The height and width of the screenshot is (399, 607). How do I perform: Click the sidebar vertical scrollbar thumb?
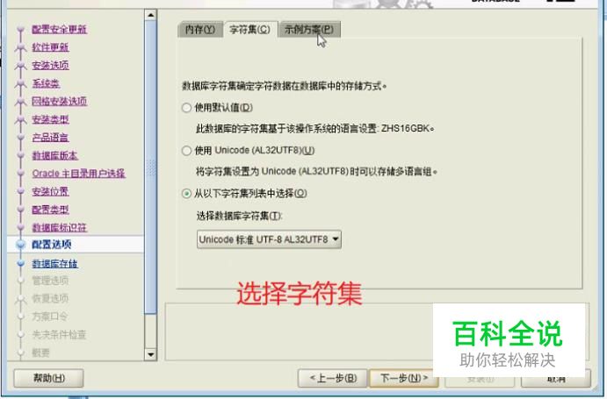pos(150,167)
